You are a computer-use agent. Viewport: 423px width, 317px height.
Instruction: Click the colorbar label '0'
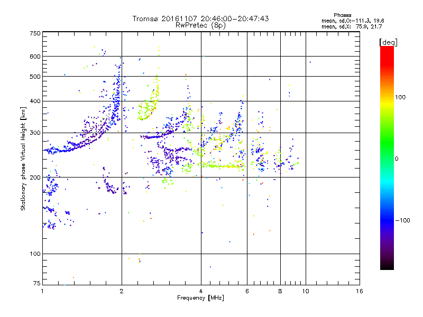point(397,159)
